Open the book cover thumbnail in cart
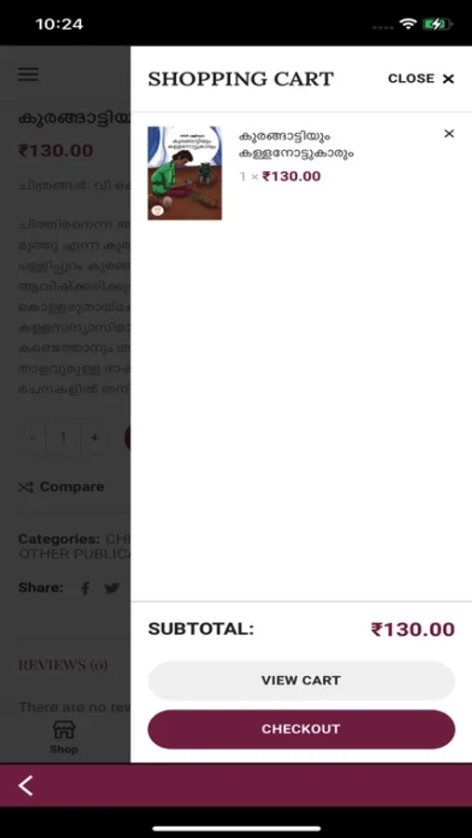This screenshot has width=472, height=838. (x=184, y=173)
